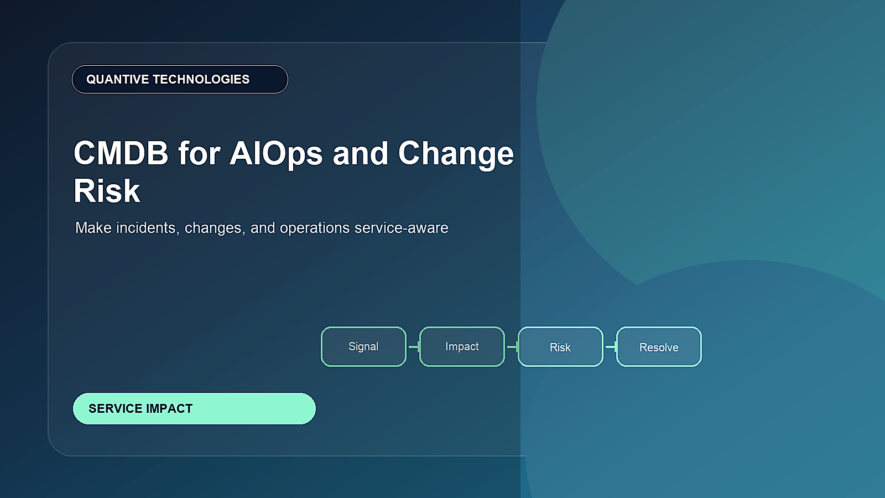Click the SERVICE IMPACT pill
The image size is (885, 498).
coord(194,408)
